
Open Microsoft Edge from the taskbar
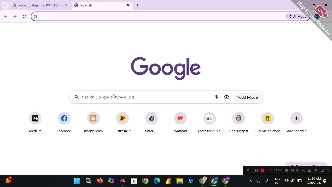point(157,181)
